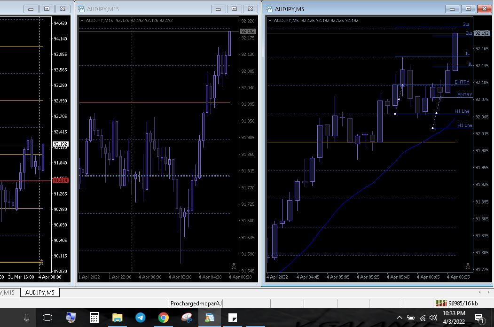Screen dimensions: 494x327
Task: Click the 1 Apr 22:30 time label on M15
Action: click(120, 277)
